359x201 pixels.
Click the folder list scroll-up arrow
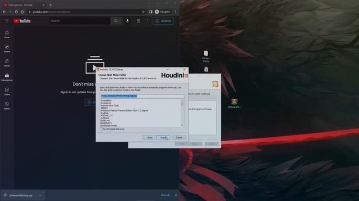click(x=182, y=100)
